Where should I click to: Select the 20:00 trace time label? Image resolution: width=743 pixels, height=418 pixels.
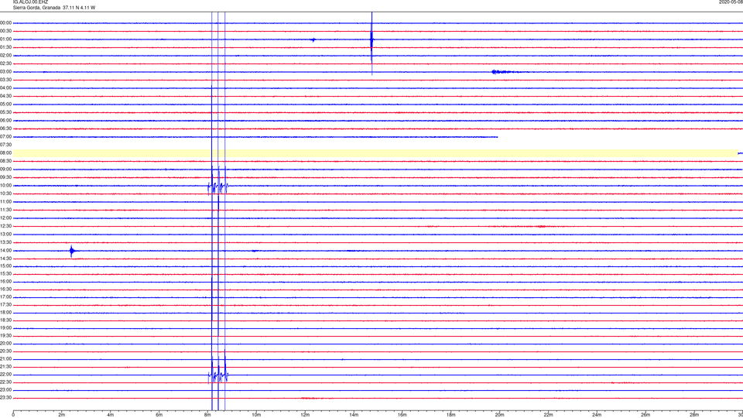pyautogui.click(x=5, y=344)
